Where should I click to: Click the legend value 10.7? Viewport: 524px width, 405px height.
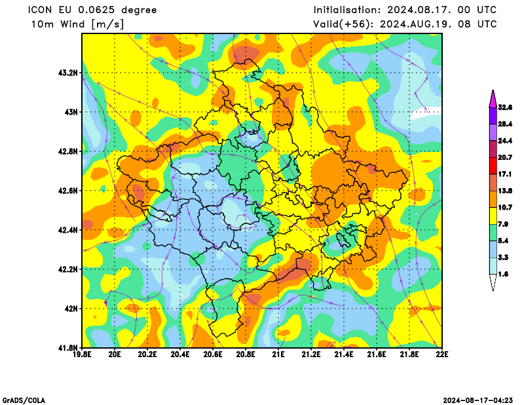(505, 208)
